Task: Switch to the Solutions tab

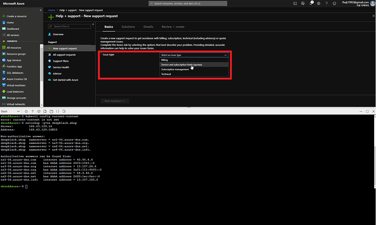Action: click(x=128, y=27)
